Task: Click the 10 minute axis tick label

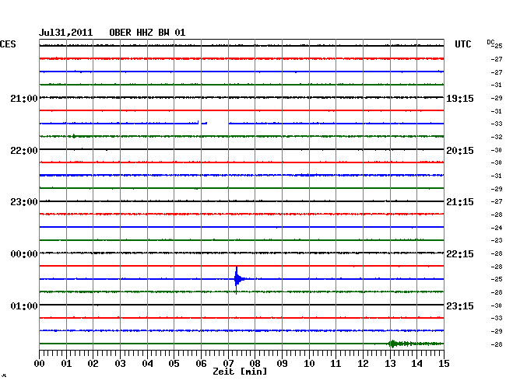Action: pyautogui.click(x=309, y=364)
